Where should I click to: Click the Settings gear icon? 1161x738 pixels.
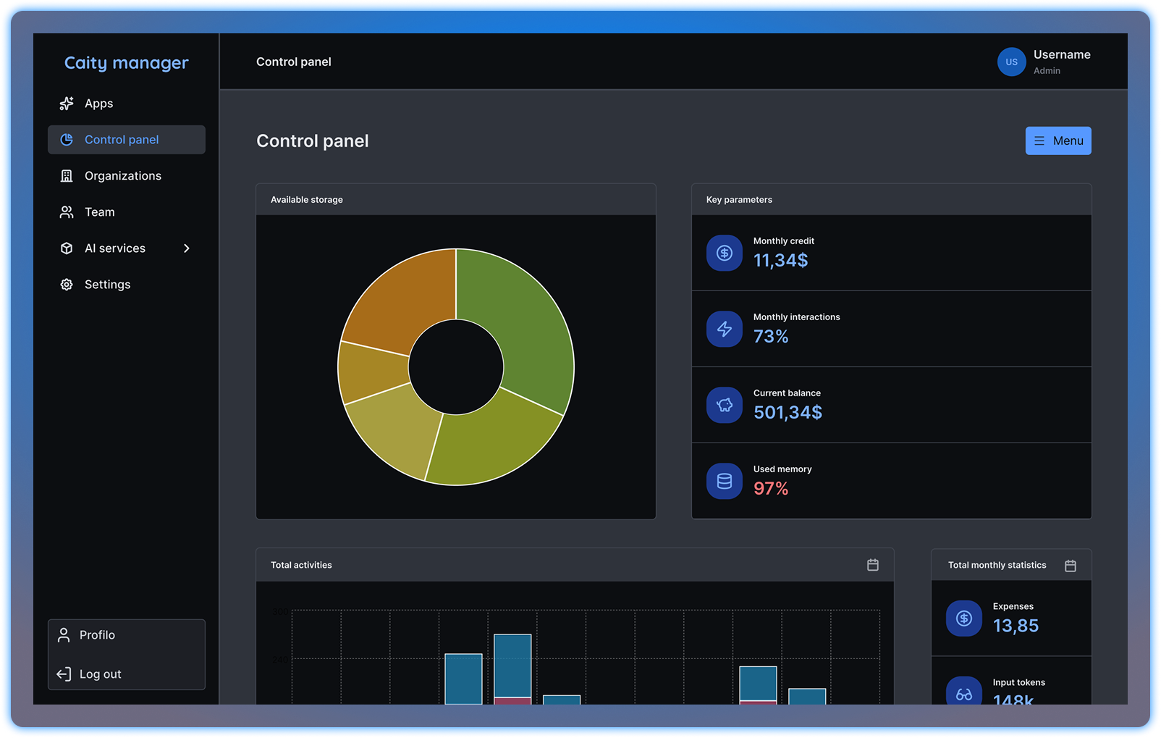[x=67, y=285]
